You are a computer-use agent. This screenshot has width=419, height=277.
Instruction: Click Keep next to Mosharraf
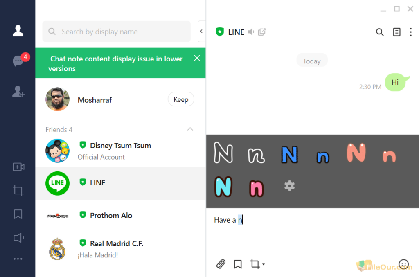(x=181, y=99)
